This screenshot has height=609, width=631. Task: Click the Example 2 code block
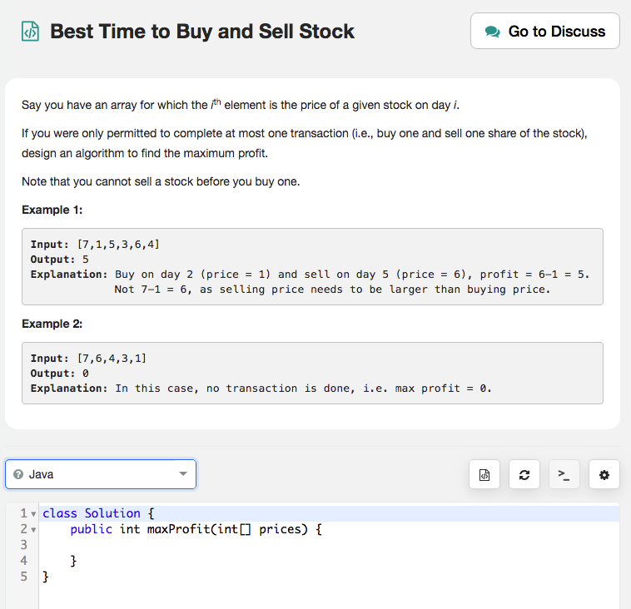(312, 373)
